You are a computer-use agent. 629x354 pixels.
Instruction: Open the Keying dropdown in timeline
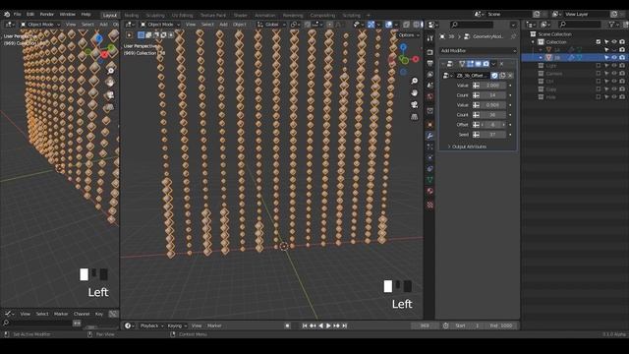click(x=177, y=325)
